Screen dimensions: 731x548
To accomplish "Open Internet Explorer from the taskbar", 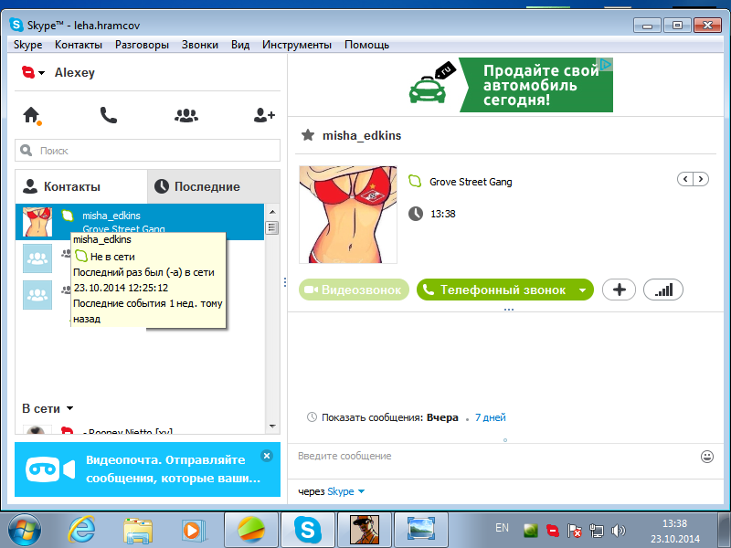I will point(81,531).
